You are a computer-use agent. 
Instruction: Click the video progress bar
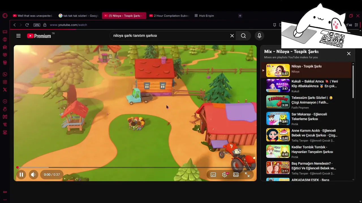coord(135,167)
